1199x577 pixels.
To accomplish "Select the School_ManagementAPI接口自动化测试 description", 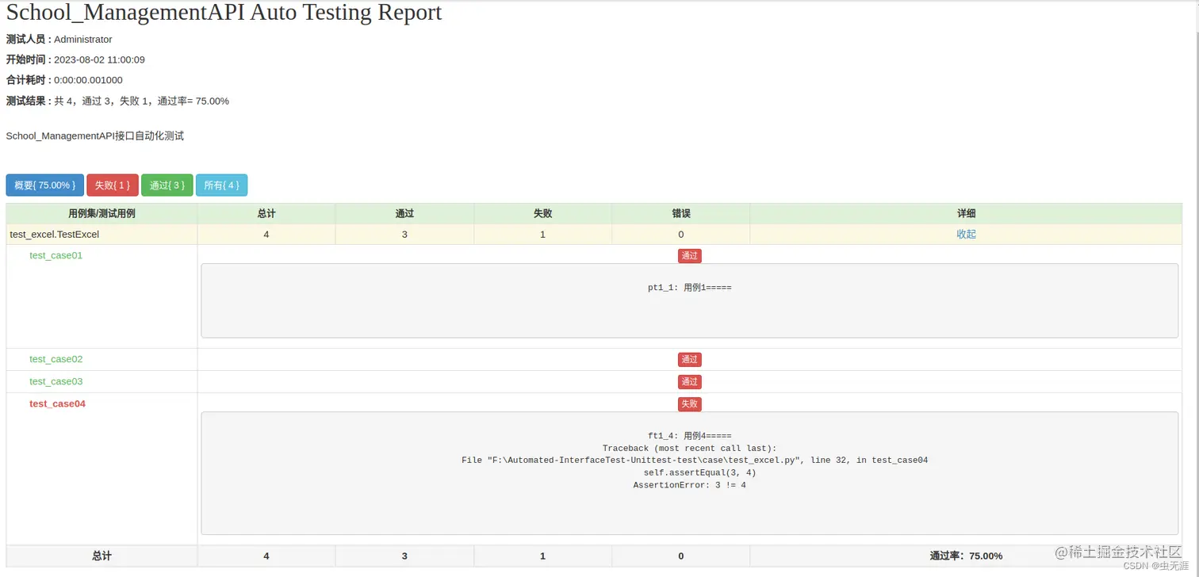I will coord(95,136).
